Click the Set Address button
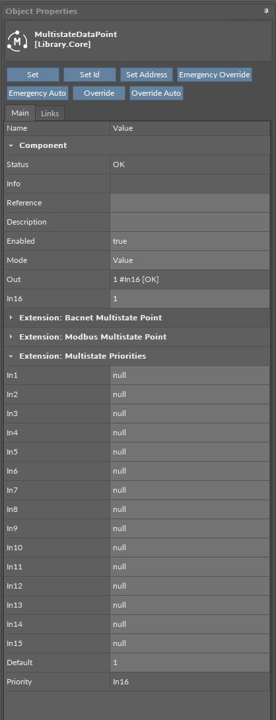This screenshot has width=276, height=720. (x=147, y=75)
